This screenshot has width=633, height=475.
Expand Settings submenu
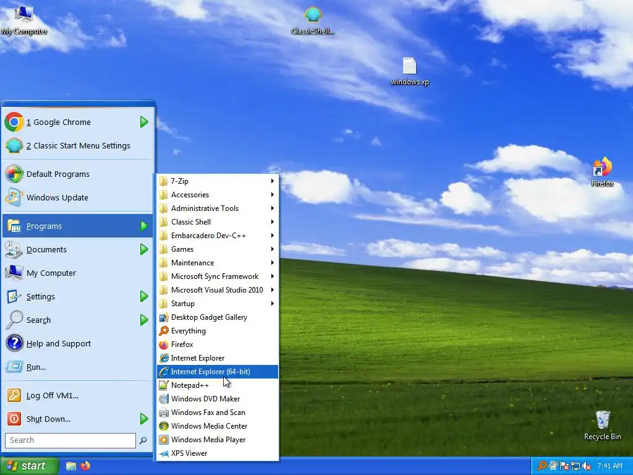(x=77, y=296)
